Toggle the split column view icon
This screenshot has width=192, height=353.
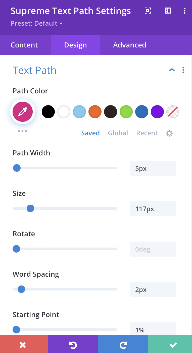(168, 11)
